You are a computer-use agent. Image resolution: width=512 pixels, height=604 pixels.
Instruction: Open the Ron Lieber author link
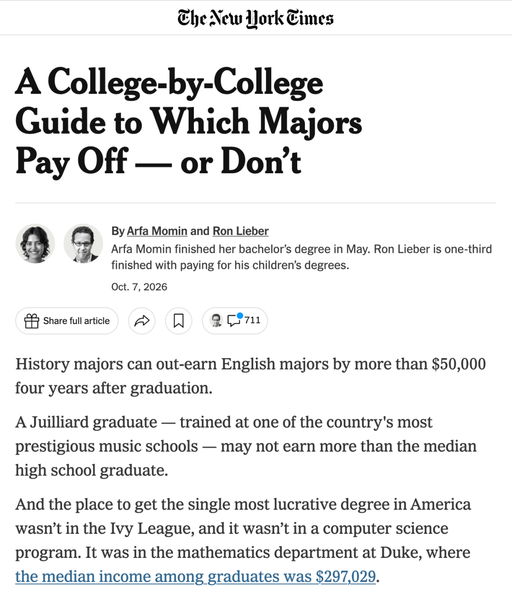click(240, 231)
